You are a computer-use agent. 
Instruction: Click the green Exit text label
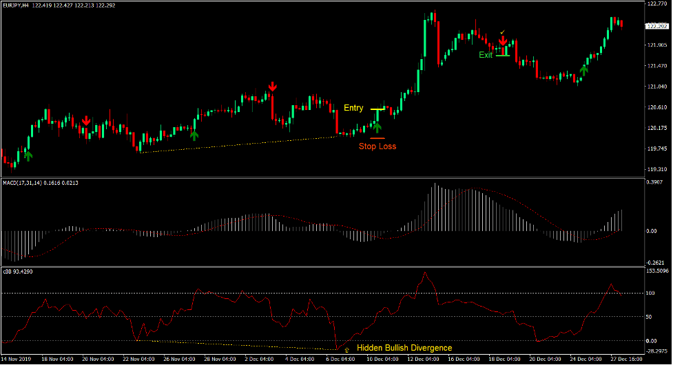coord(486,55)
